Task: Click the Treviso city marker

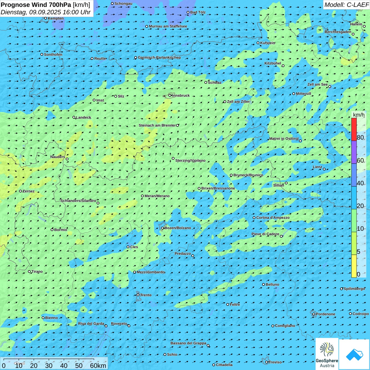Action: (x=266, y=362)
